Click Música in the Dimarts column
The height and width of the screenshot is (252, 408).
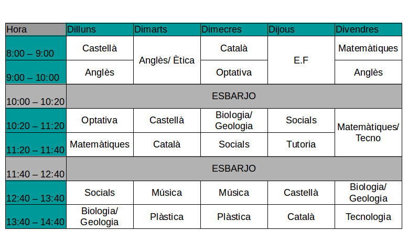point(167,193)
